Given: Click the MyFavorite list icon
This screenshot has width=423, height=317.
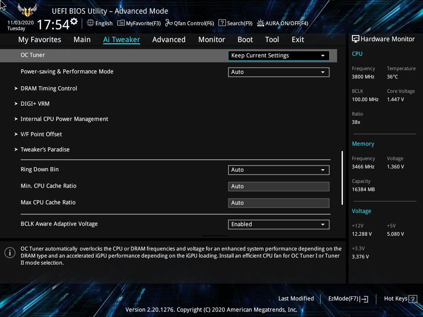Looking at the screenshot, I should pyautogui.click(x=121, y=23).
